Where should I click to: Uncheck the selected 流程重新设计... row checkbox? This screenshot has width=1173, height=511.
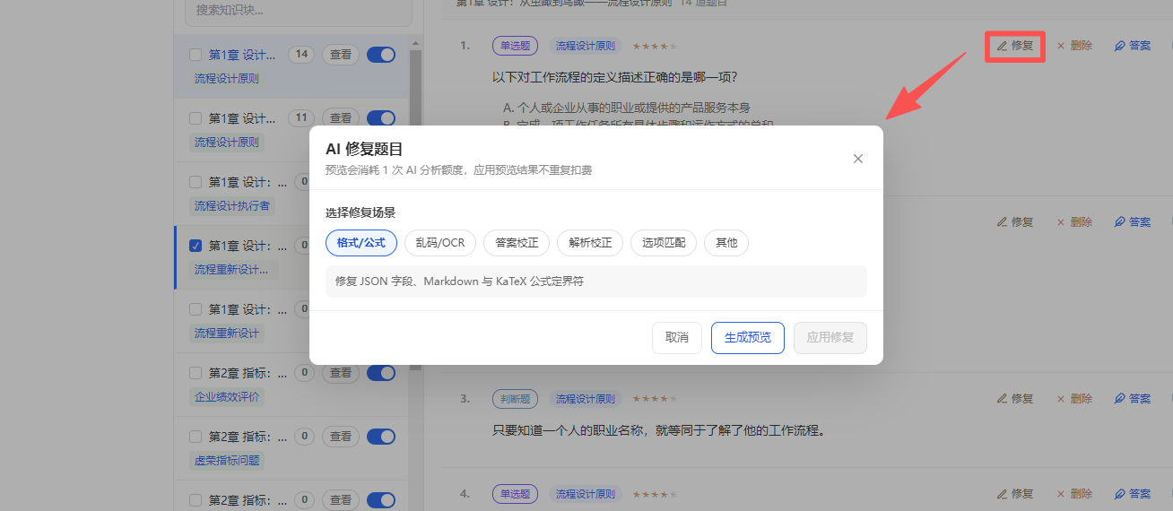click(x=195, y=246)
